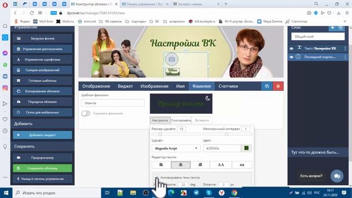Switch to the Счетчики tab

228,86
